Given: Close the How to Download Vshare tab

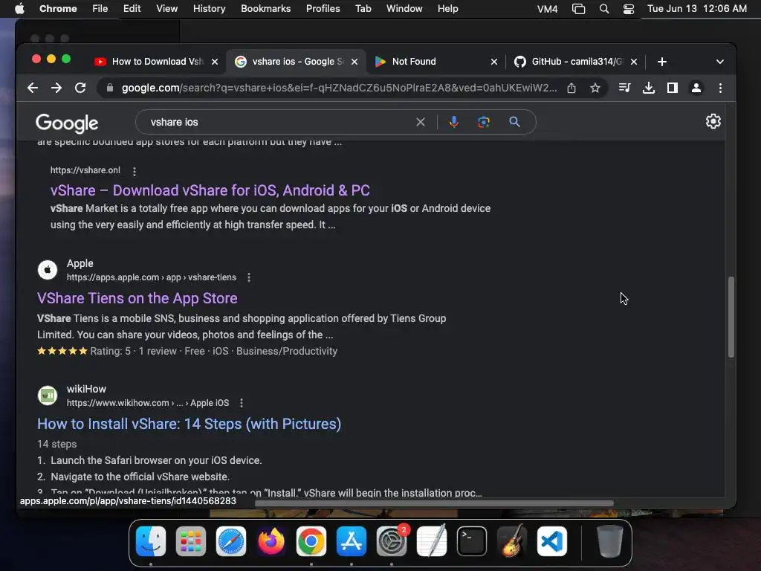Looking at the screenshot, I should [215, 62].
